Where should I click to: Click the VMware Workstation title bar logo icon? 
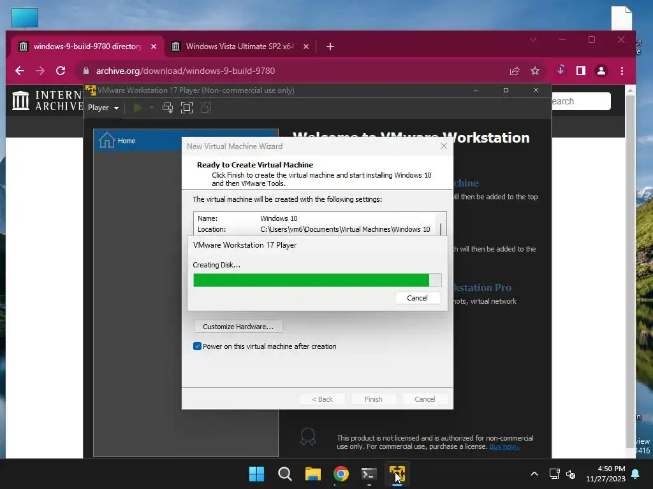coord(91,90)
